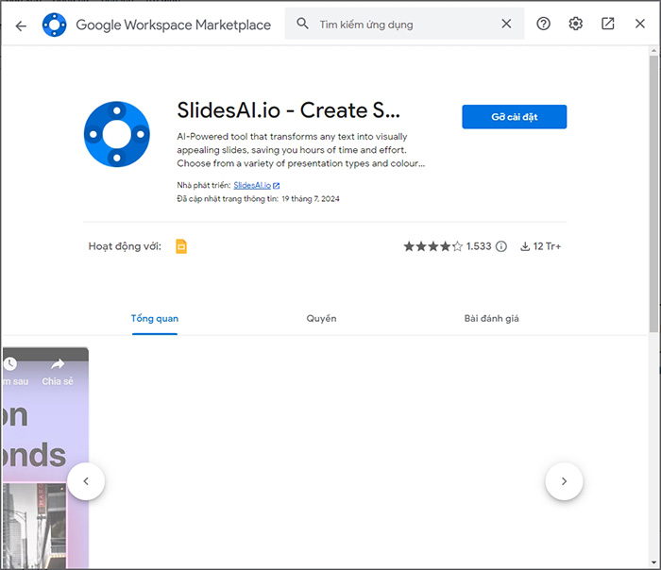Go back with the left arrow icon
Screen dimensions: 661x570
[21, 26]
